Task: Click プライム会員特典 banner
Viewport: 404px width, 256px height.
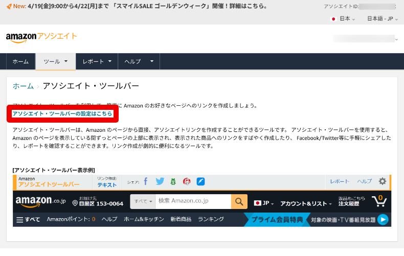Action: (x=277, y=220)
